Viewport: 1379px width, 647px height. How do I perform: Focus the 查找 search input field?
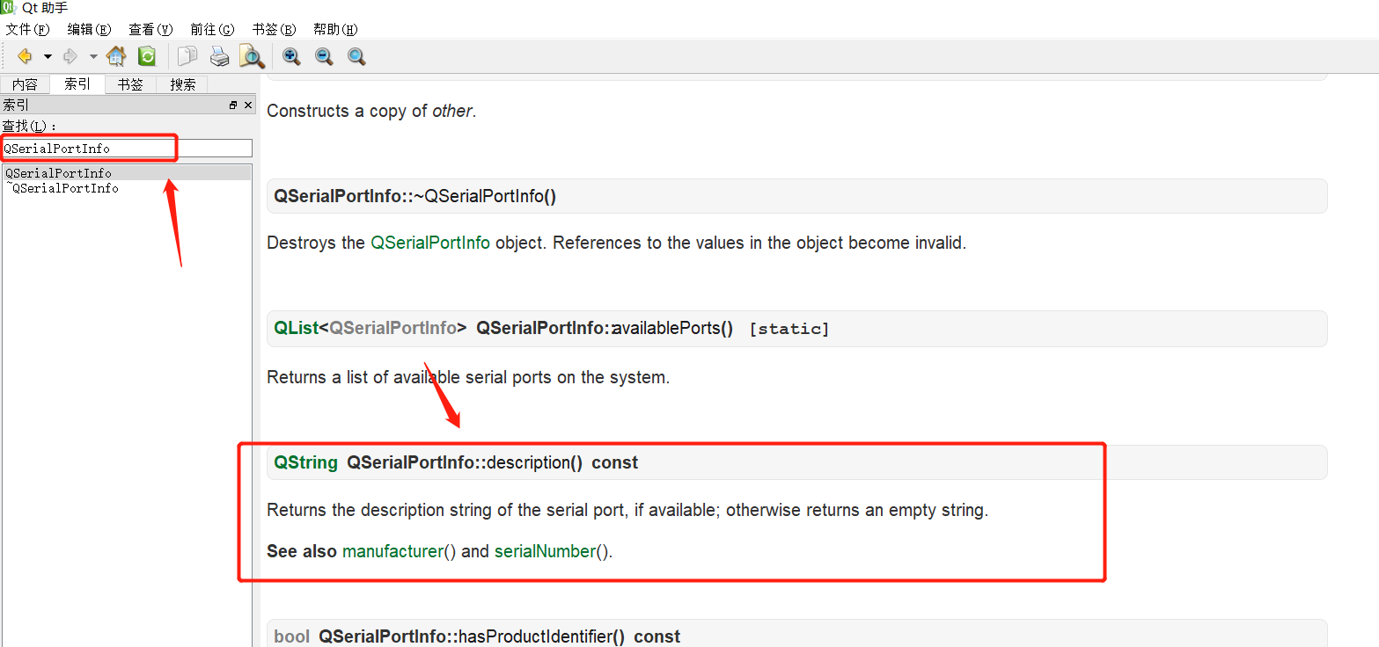point(127,149)
